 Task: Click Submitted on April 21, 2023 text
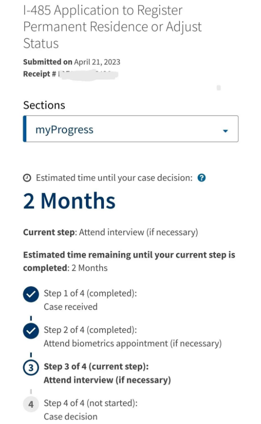click(72, 62)
